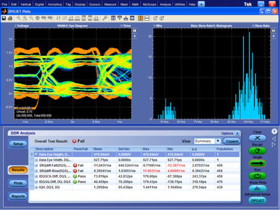The image size is (280, 210).
Task: Expand the SRQdiff-Fall(DQS) row
Action: 36,166
